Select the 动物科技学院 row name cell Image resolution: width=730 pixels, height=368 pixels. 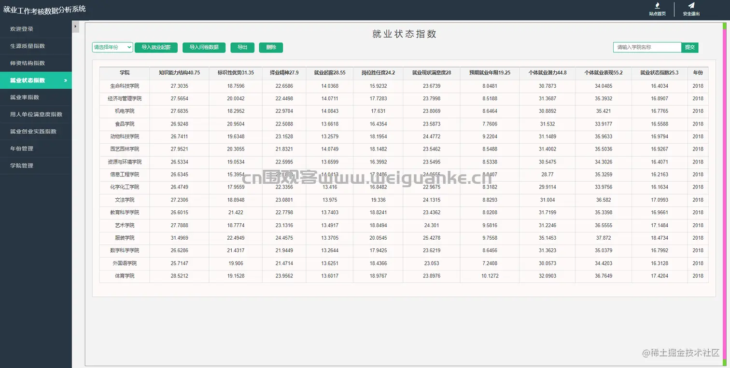(x=125, y=136)
